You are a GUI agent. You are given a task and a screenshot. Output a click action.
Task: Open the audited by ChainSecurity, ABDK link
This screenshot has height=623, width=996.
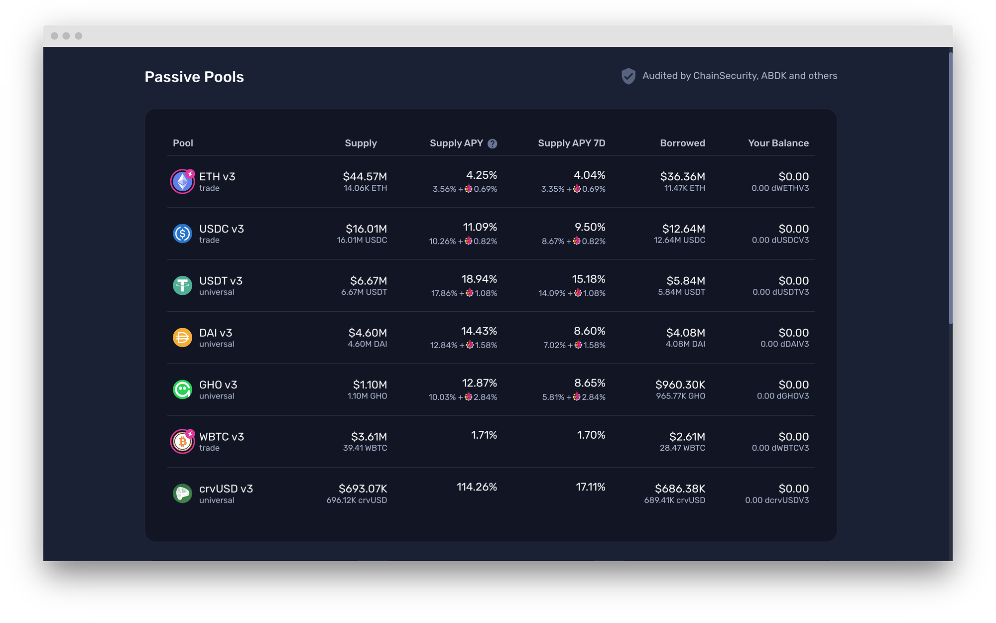tap(740, 76)
